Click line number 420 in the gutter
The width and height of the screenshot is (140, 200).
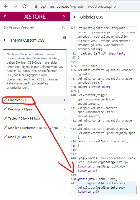pyautogui.click(x=73, y=179)
